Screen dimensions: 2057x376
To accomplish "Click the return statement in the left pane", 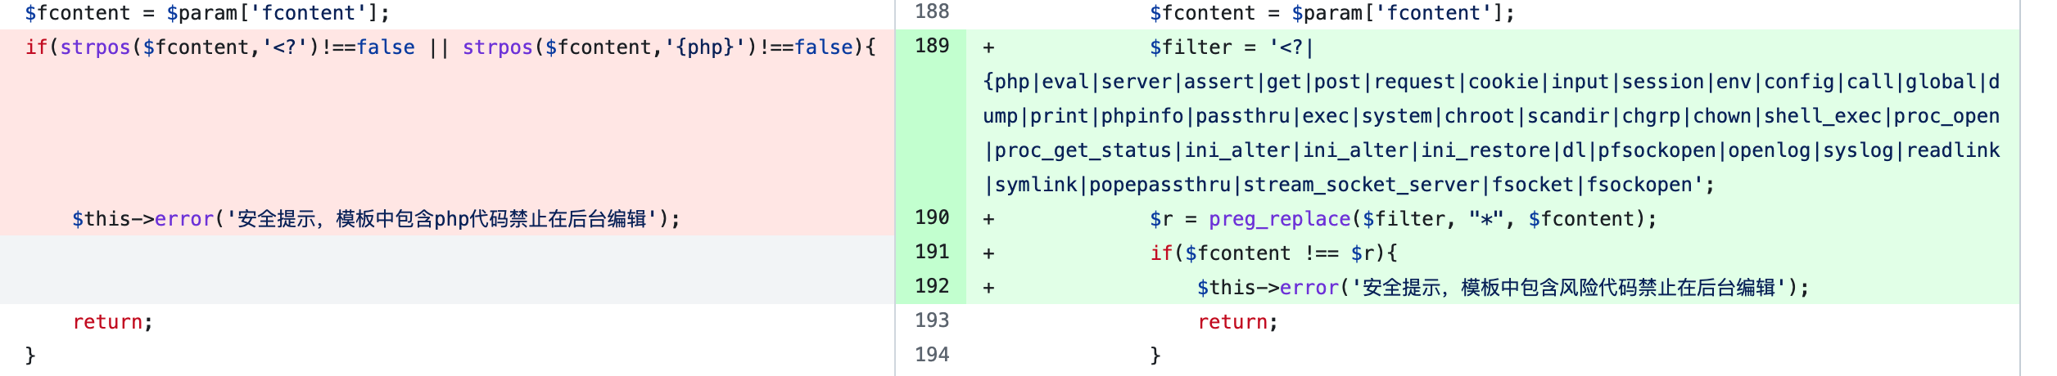I will 113,322.
